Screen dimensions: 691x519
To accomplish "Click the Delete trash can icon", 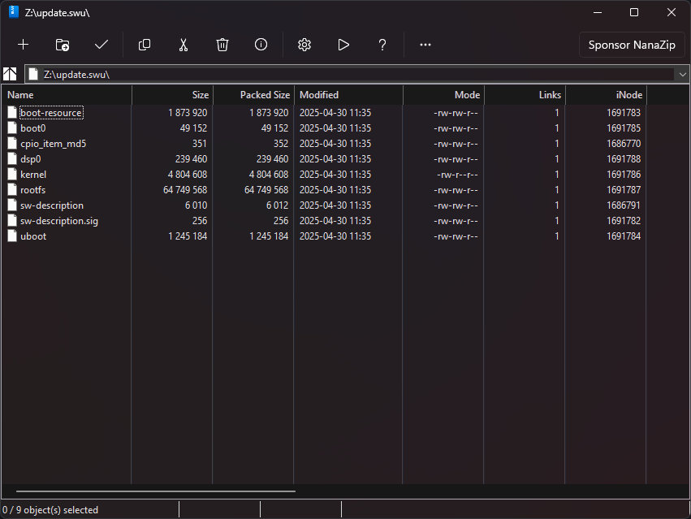I will point(222,45).
